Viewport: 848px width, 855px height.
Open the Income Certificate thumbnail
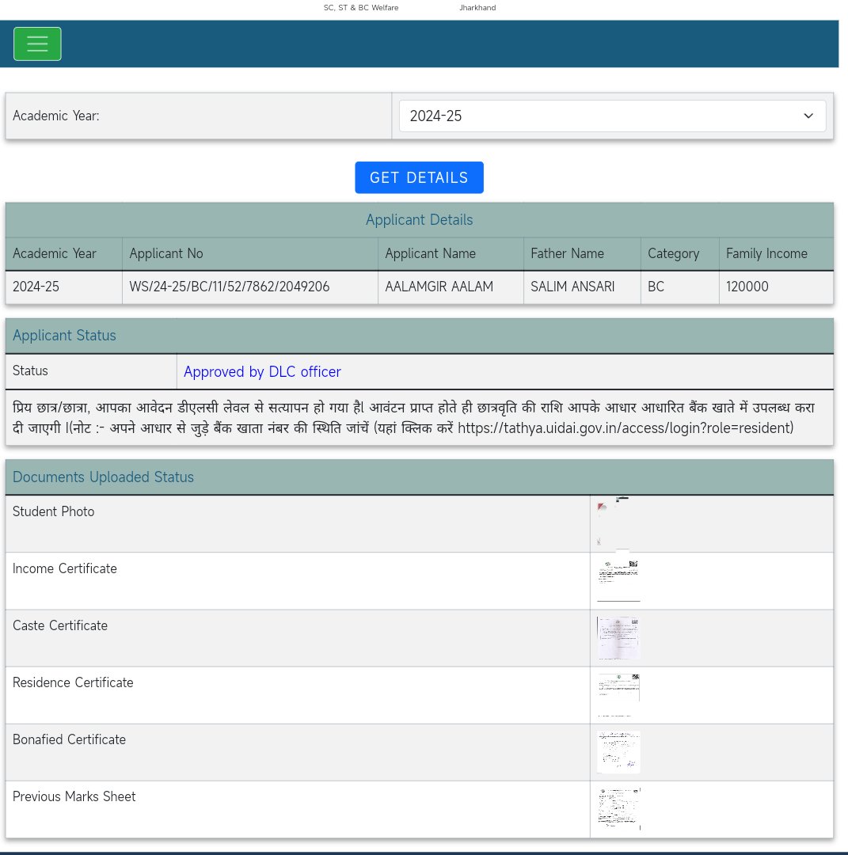pos(618,581)
